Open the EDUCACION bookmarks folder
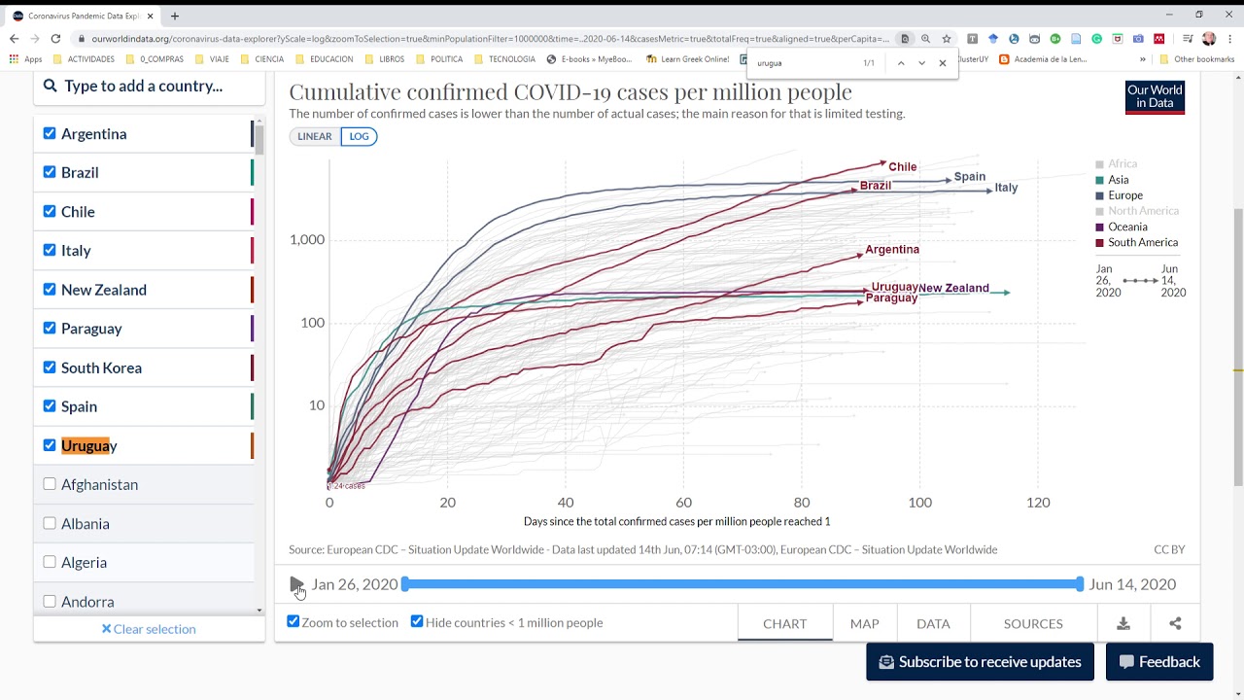1244x700 pixels. pos(325,59)
